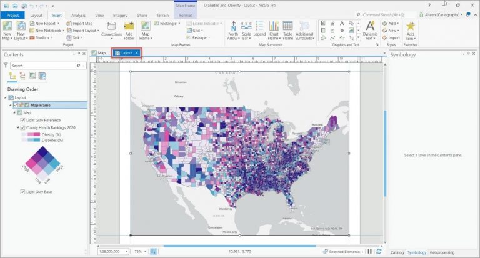The height and width of the screenshot is (258, 480).
Task: Open the Project tab
Action: tap(12, 15)
